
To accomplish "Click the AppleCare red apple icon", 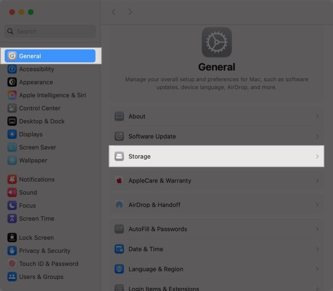I will (119, 181).
